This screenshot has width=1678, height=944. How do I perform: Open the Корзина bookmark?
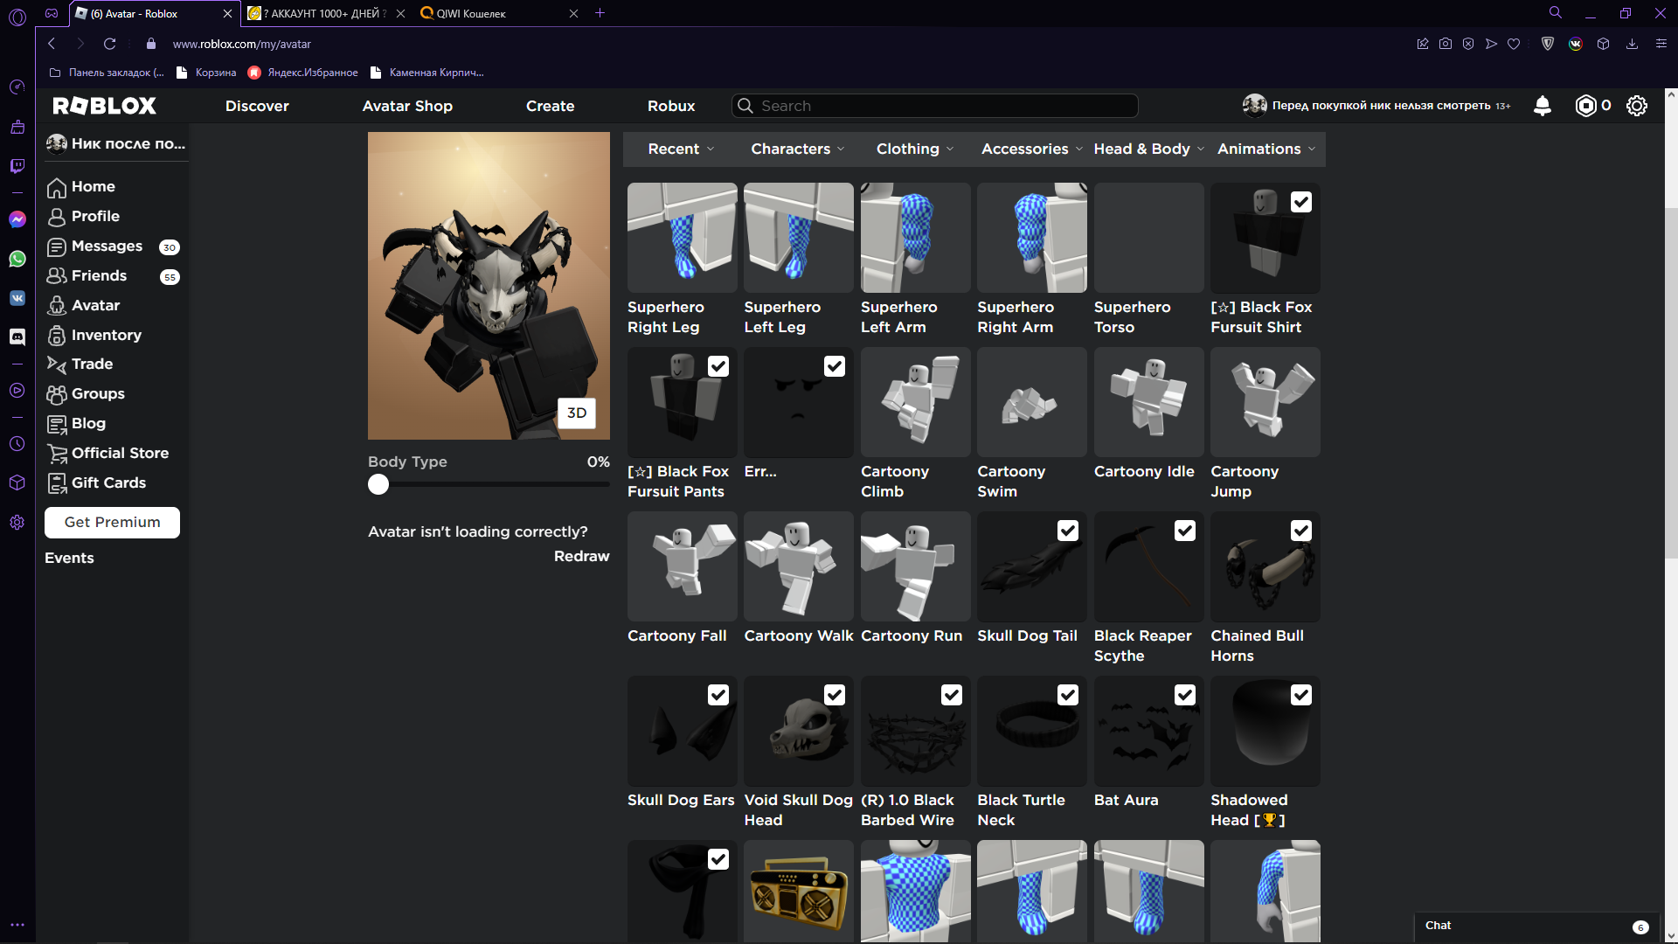[x=207, y=73]
